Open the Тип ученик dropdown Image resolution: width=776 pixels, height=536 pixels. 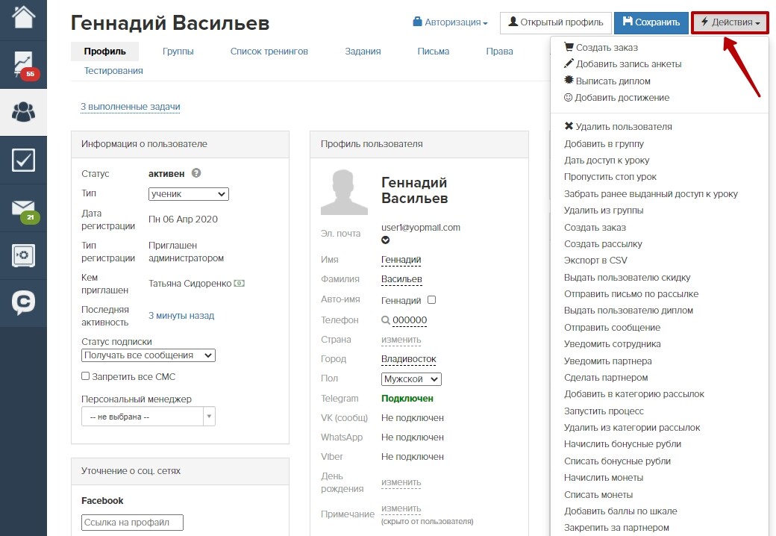189,194
